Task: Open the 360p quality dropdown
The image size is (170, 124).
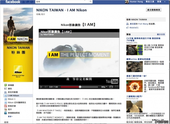Action: tap(104, 87)
